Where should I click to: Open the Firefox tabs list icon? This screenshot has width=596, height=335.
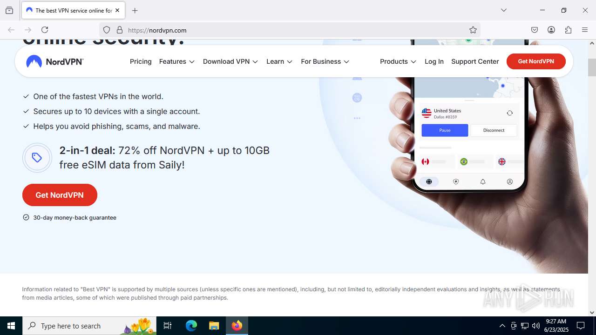tap(9, 10)
